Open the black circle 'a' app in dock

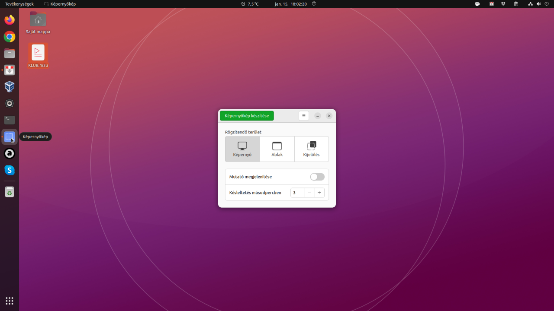(x=10, y=154)
